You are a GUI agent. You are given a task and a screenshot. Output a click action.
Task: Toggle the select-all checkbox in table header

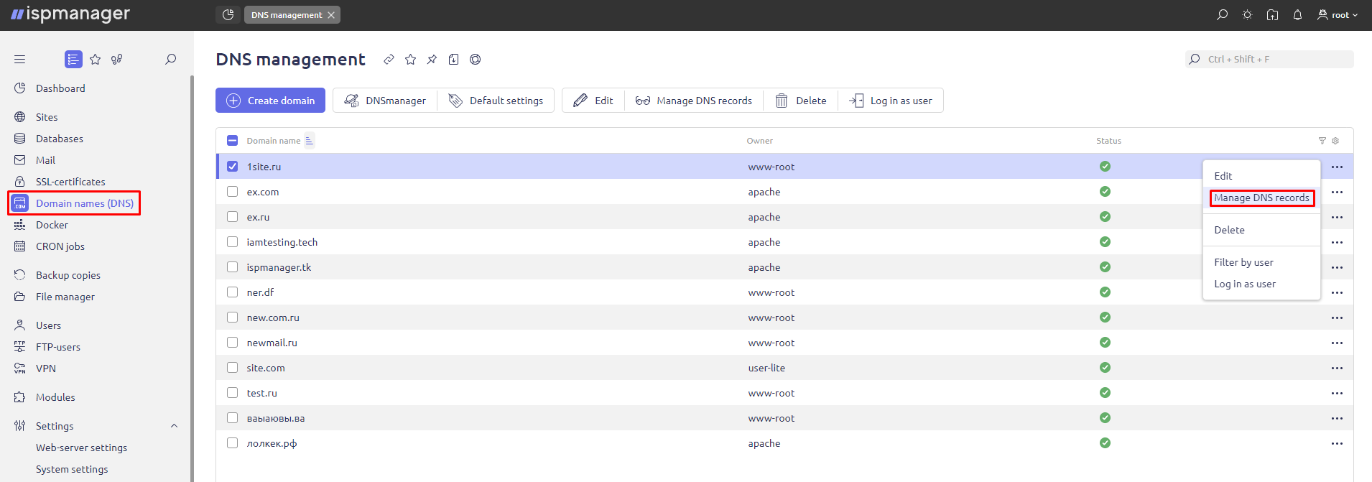click(232, 141)
